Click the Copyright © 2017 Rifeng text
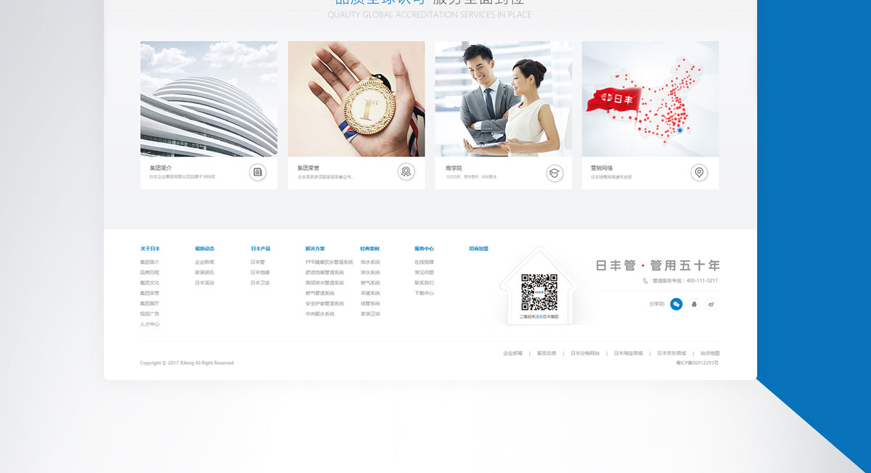 (x=187, y=363)
